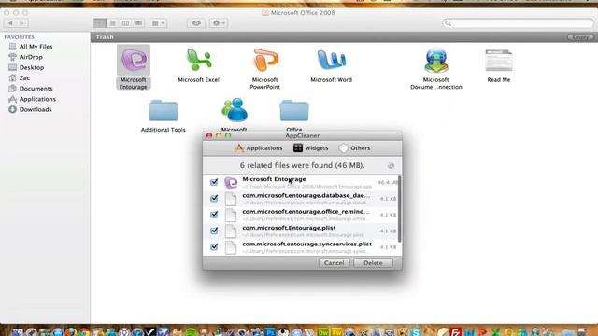Click Cancel in AppCleaner
Viewport: 598px width, 336px height.
335,263
